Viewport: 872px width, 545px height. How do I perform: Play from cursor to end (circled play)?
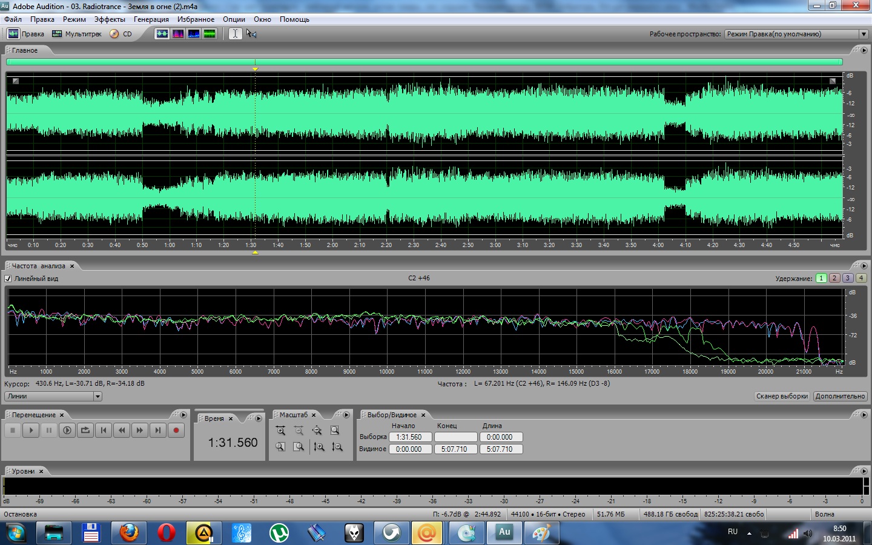67,430
